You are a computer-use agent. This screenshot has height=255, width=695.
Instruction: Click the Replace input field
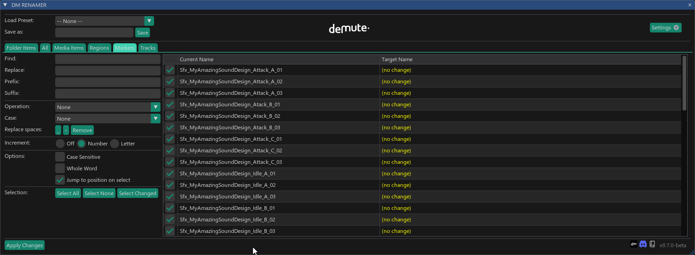[108, 70]
